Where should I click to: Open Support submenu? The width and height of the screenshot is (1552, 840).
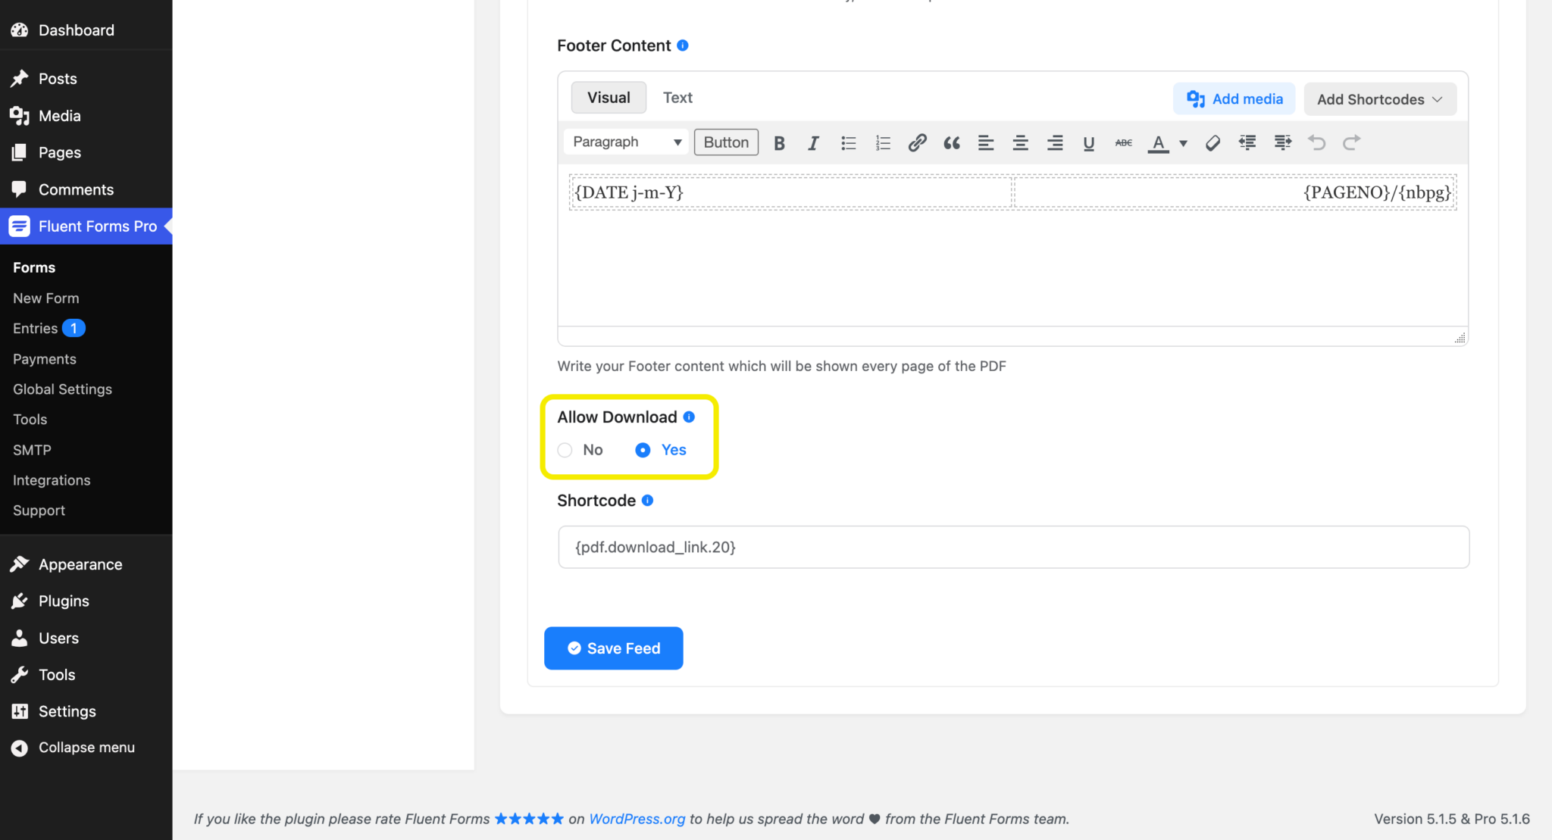pyautogui.click(x=39, y=511)
